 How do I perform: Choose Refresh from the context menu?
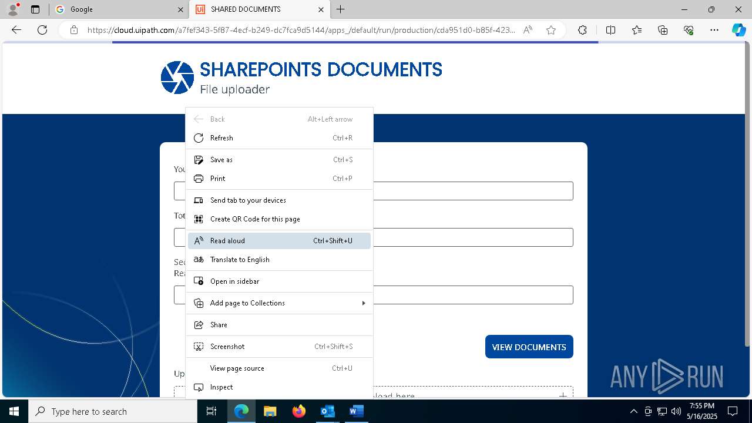pyautogui.click(x=279, y=138)
